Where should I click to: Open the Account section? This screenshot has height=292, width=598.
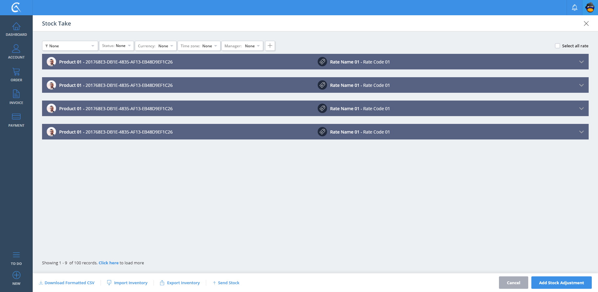pyautogui.click(x=16, y=52)
